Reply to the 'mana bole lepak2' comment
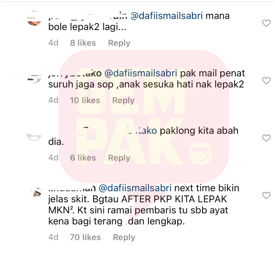 tap(119, 43)
